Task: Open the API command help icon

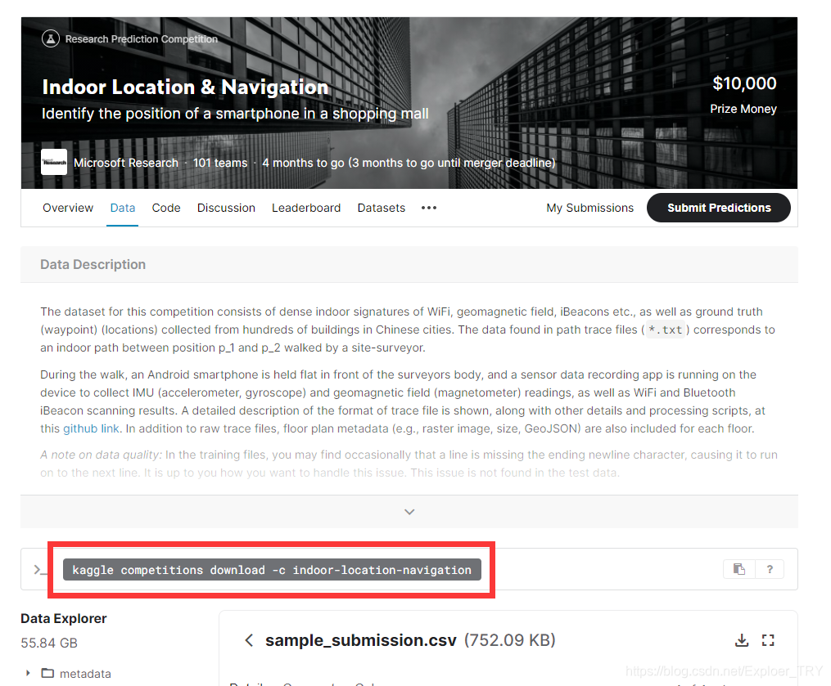Action: point(770,569)
